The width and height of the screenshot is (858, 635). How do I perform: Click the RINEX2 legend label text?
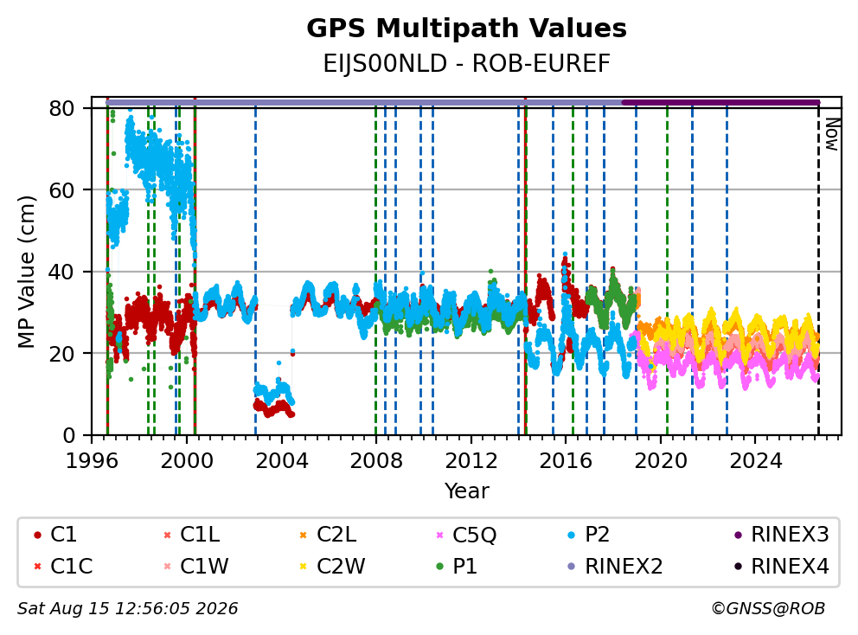[624, 566]
